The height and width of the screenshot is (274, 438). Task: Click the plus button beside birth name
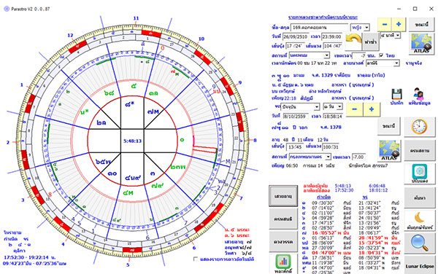tap(399, 24)
